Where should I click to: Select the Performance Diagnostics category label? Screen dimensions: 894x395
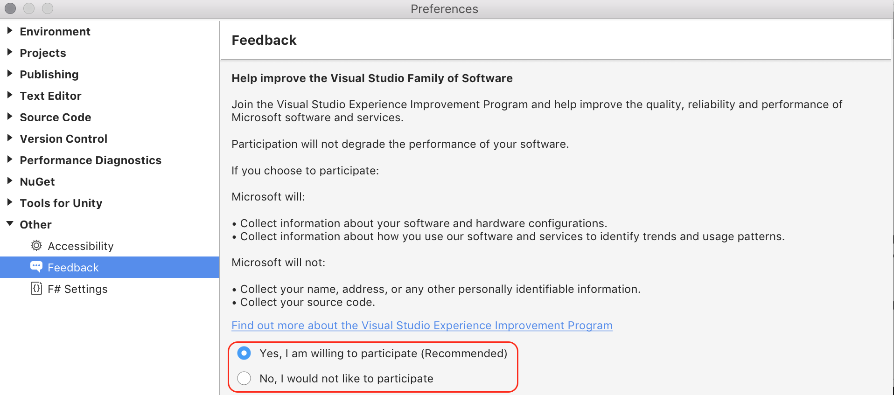pos(91,160)
